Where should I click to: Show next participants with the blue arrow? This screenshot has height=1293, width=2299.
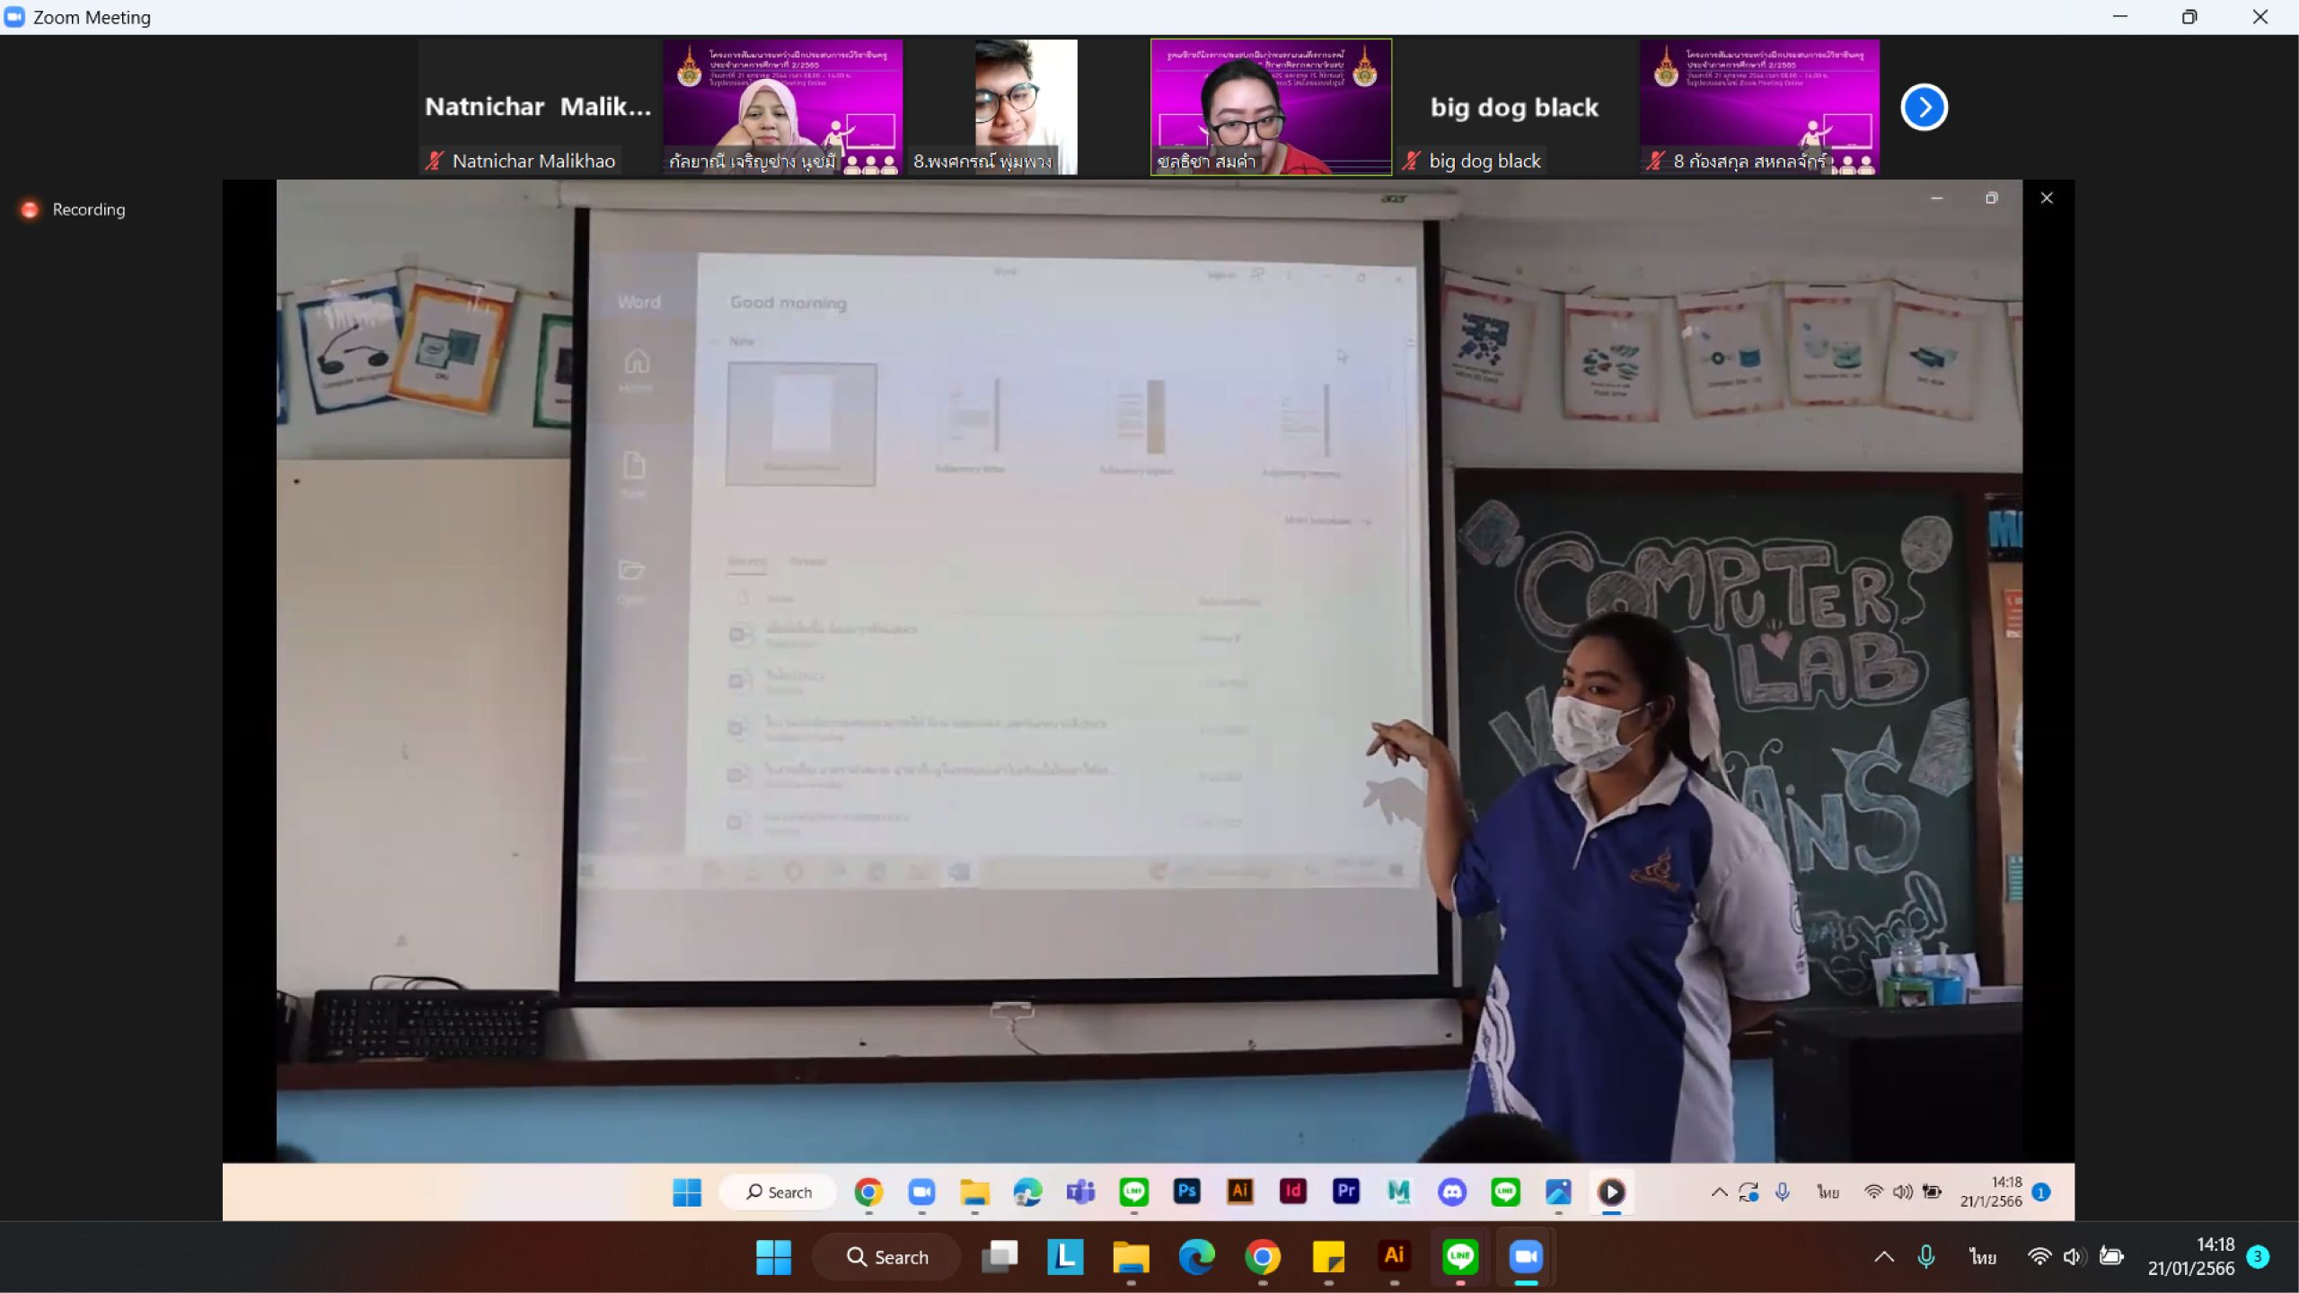pos(1924,107)
